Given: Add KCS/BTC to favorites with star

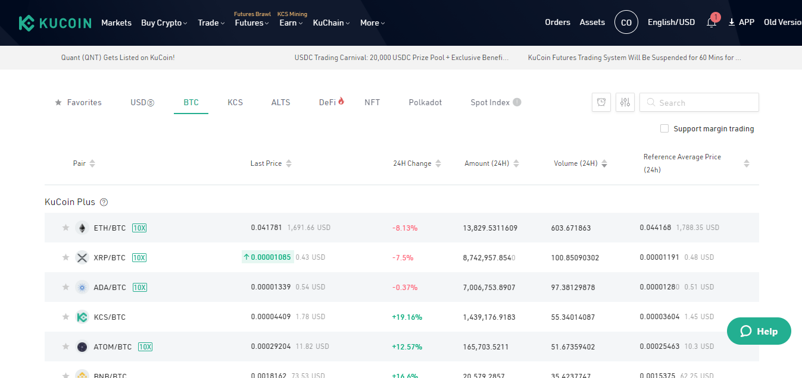Looking at the screenshot, I should tap(66, 317).
